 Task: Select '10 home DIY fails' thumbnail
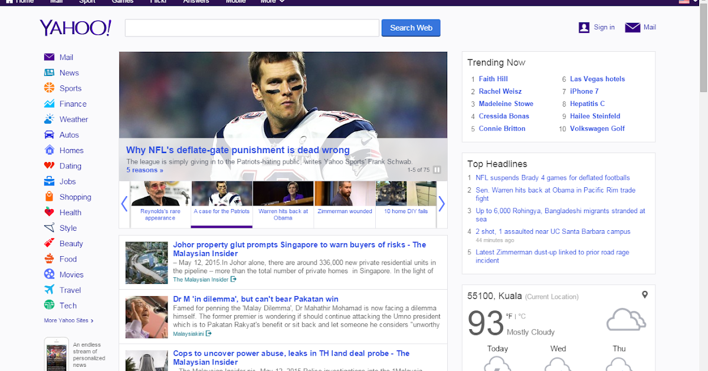pos(406,204)
